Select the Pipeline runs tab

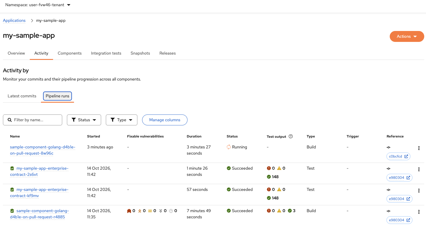pyautogui.click(x=57, y=96)
